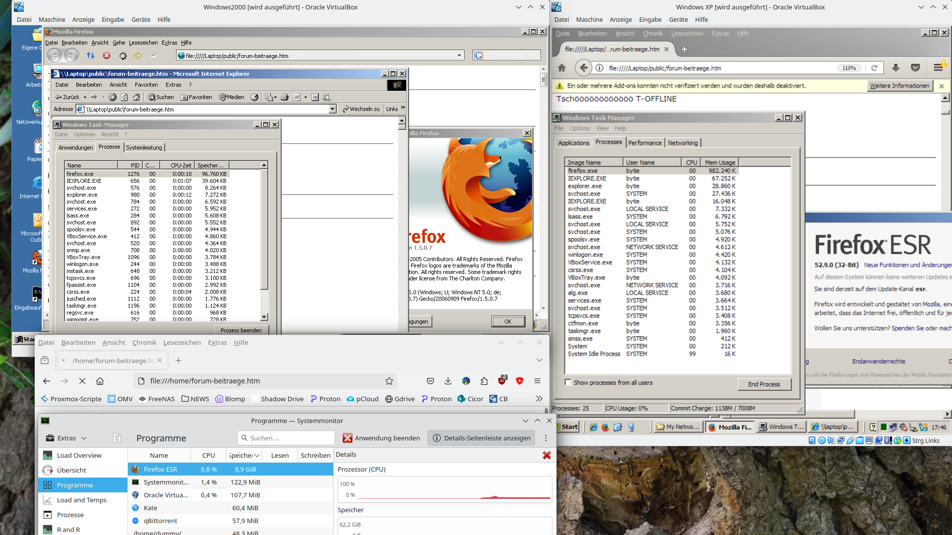Open Firefox hamburger menu on host
Screen dimensions: 952x535
pos(537,381)
